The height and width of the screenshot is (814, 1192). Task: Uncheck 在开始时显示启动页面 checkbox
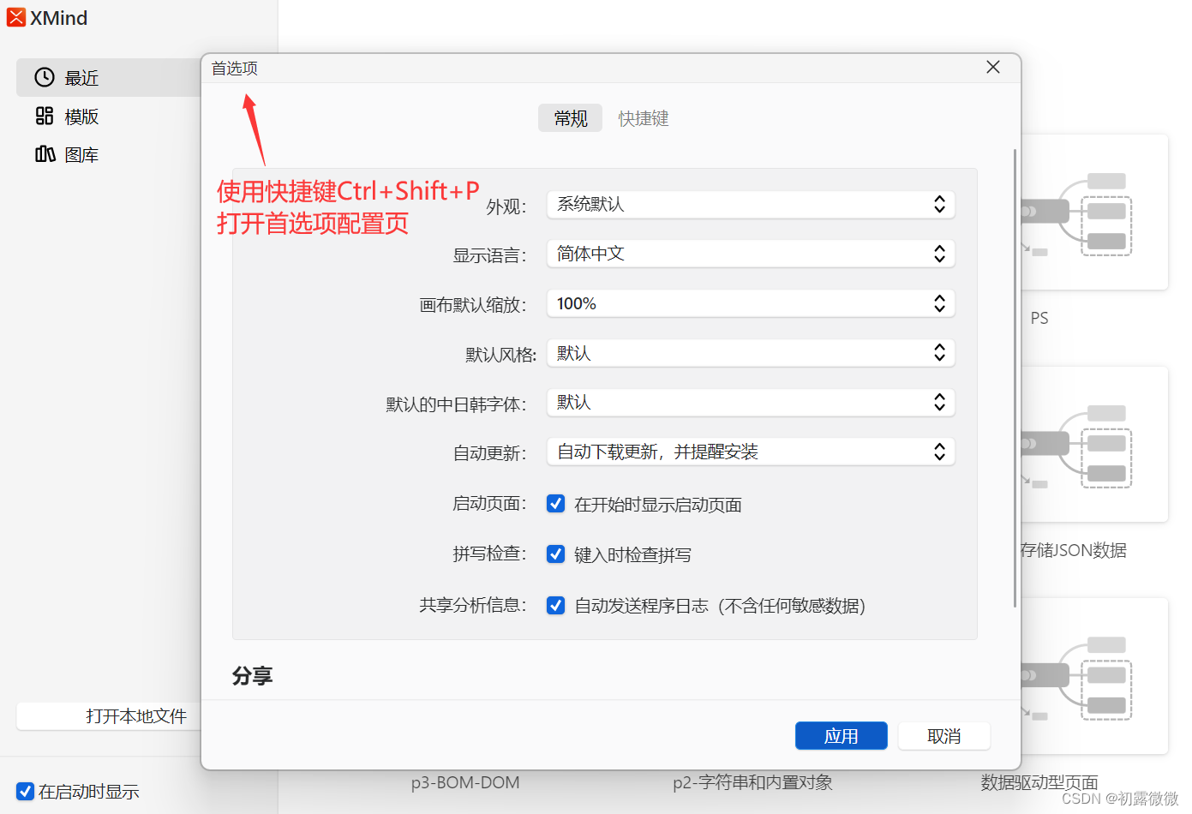(555, 504)
